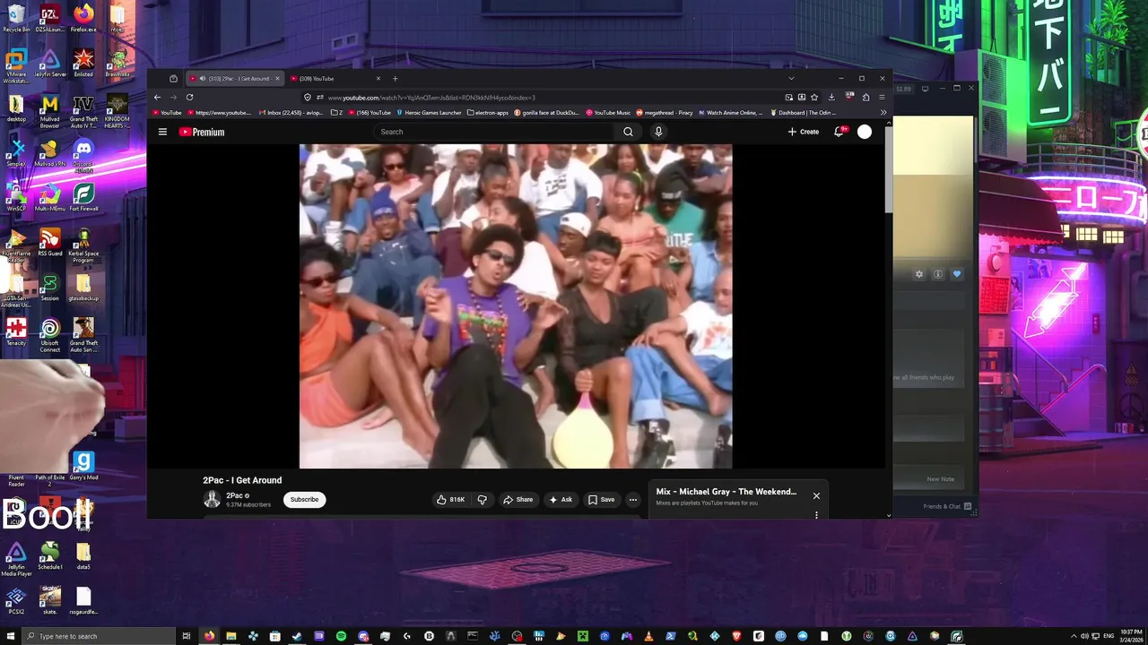Click the blue heart icon in background window
This screenshot has width=1148, height=645.
coord(957,274)
